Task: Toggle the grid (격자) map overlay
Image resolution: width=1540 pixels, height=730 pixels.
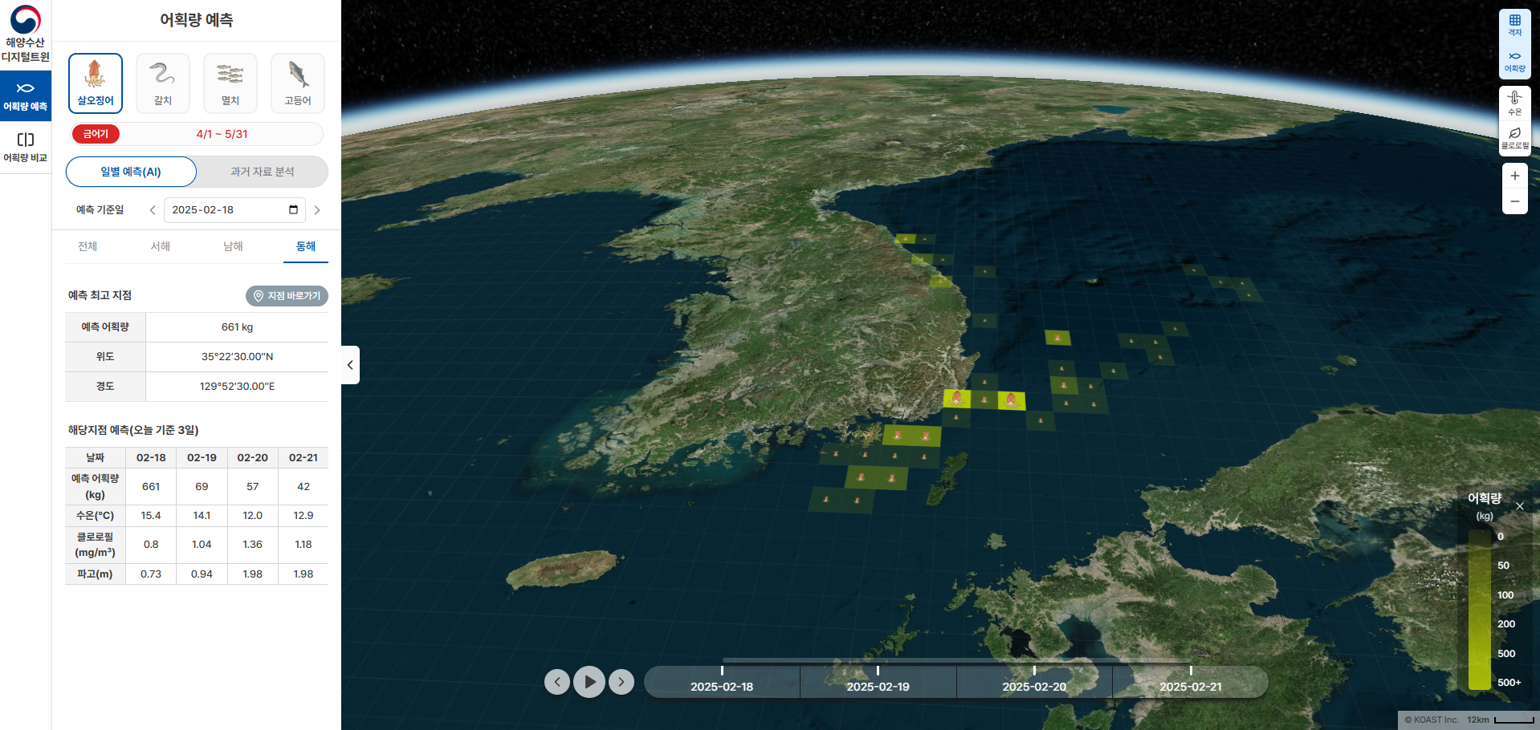Action: pos(1514,25)
